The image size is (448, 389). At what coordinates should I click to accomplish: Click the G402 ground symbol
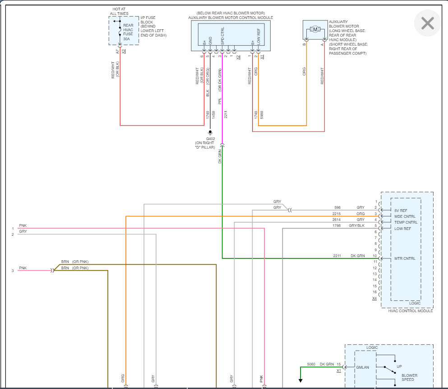[210, 134]
